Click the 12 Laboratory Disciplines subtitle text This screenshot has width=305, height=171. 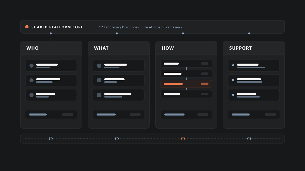[x=141, y=27]
